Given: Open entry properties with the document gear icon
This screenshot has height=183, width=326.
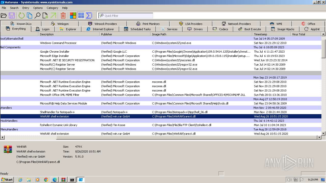Looking at the screenshot, I should tap(45, 16).
